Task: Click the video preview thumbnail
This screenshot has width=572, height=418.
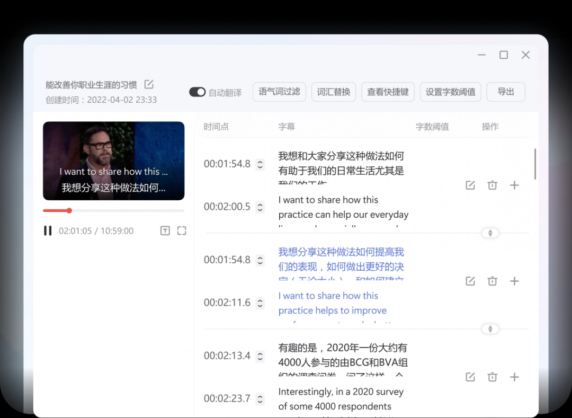Action: pyautogui.click(x=113, y=161)
